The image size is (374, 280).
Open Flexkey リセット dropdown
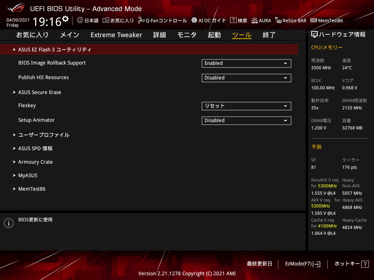coord(247,106)
